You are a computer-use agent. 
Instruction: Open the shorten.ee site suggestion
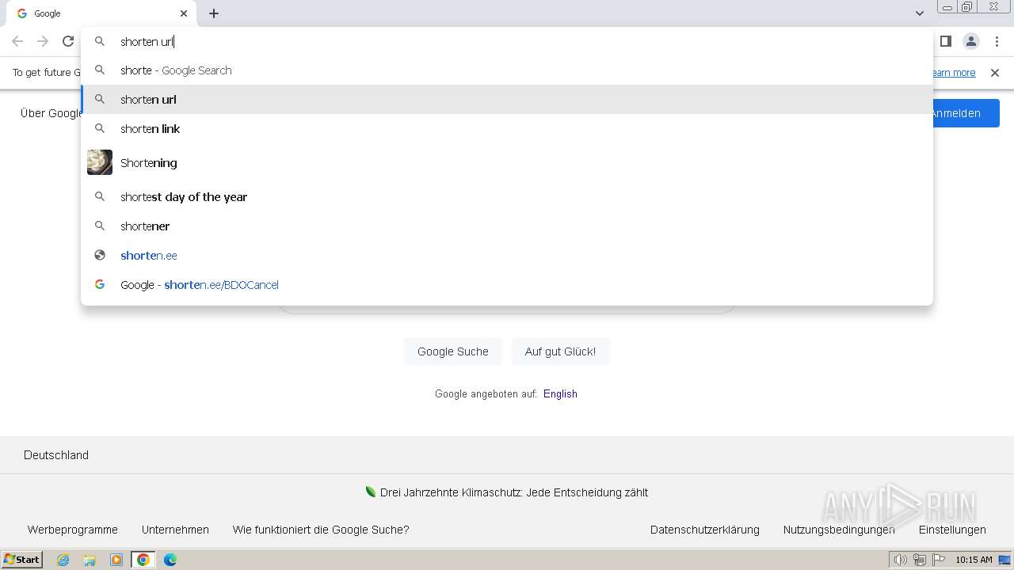[507, 256]
